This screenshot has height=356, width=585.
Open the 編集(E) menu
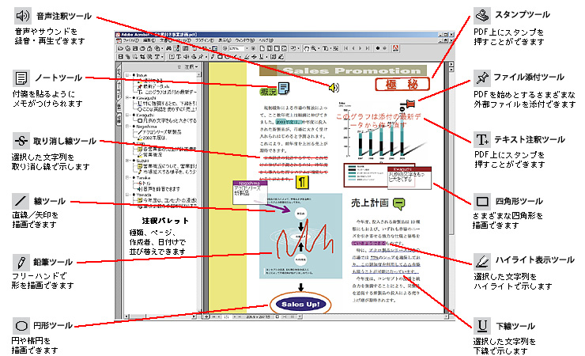[x=149, y=40]
